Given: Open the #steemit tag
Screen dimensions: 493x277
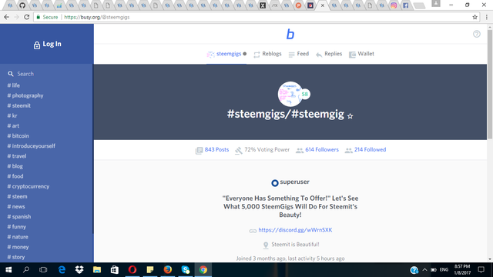Looking at the screenshot, I should (x=18, y=105).
